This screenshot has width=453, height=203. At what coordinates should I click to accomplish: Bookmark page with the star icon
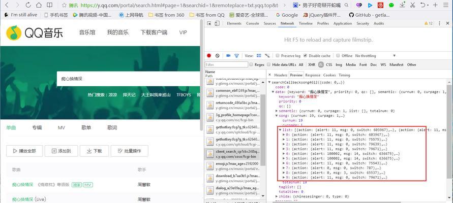click(64, 5)
